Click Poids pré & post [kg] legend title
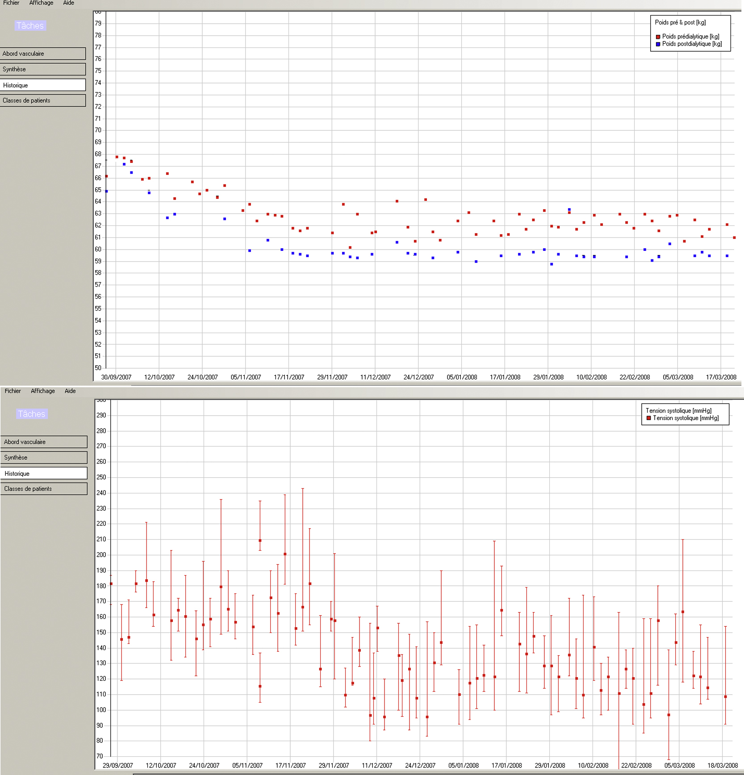The height and width of the screenshot is (775, 744). [680, 22]
